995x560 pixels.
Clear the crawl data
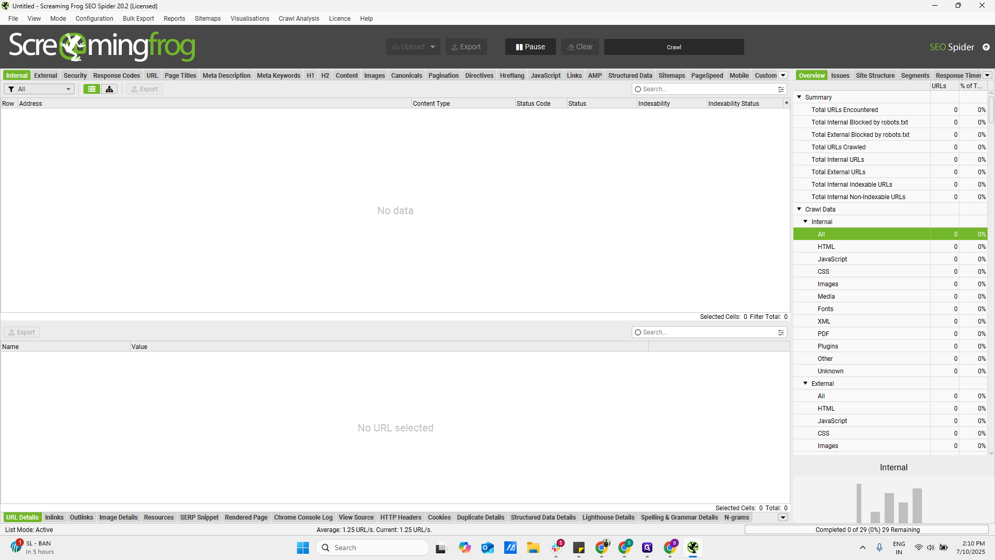579,46
